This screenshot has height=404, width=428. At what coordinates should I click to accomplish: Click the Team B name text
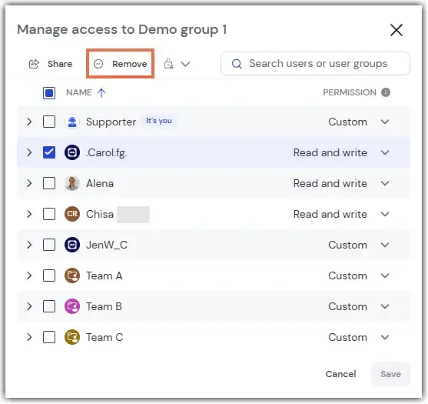tap(104, 306)
